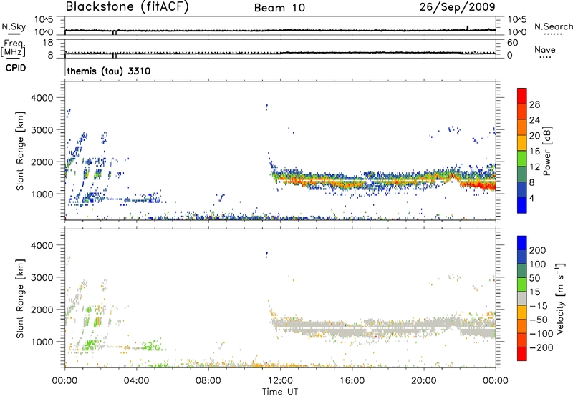Click the '50' Velocity colorbar label
Image resolution: width=573 pixels, height=396 pixels.
[x=534, y=278]
